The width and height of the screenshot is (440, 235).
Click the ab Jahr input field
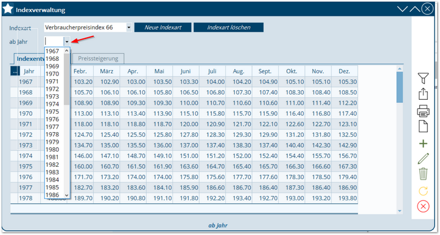click(54, 42)
